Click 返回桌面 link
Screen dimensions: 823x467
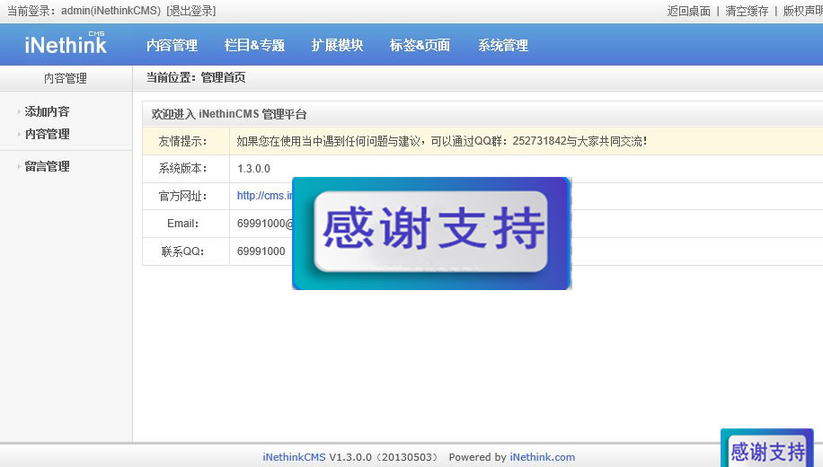[688, 11]
